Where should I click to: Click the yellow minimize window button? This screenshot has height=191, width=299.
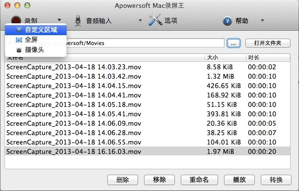(17, 5)
